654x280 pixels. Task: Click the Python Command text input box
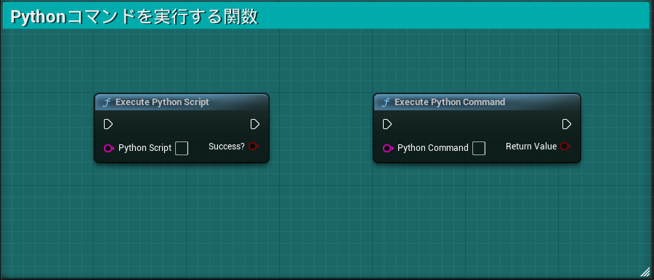pyautogui.click(x=479, y=148)
